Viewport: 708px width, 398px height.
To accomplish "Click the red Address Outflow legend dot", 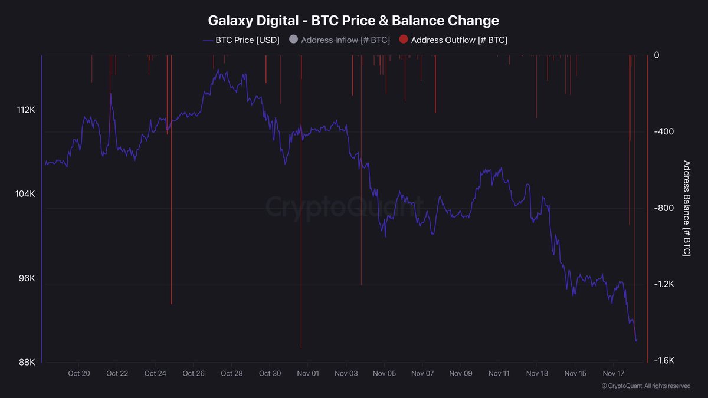I will [x=404, y=40].
